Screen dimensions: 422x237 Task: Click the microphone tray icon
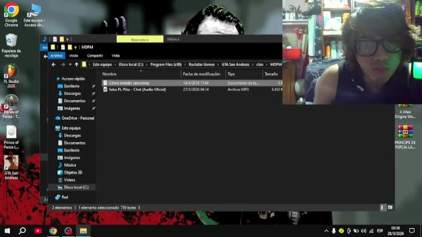pos(334,231)
